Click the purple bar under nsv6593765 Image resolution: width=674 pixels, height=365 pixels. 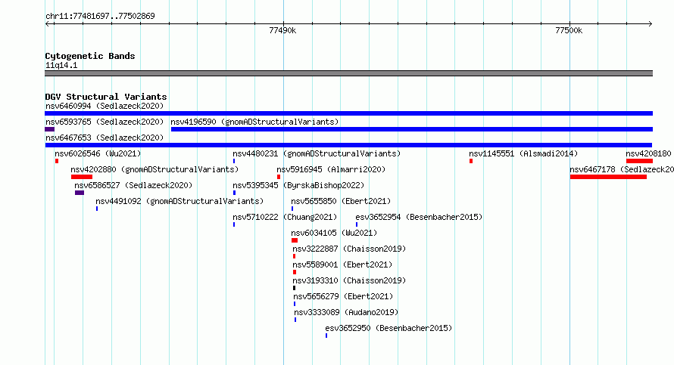pyautogui.click(x=49, y=129)
